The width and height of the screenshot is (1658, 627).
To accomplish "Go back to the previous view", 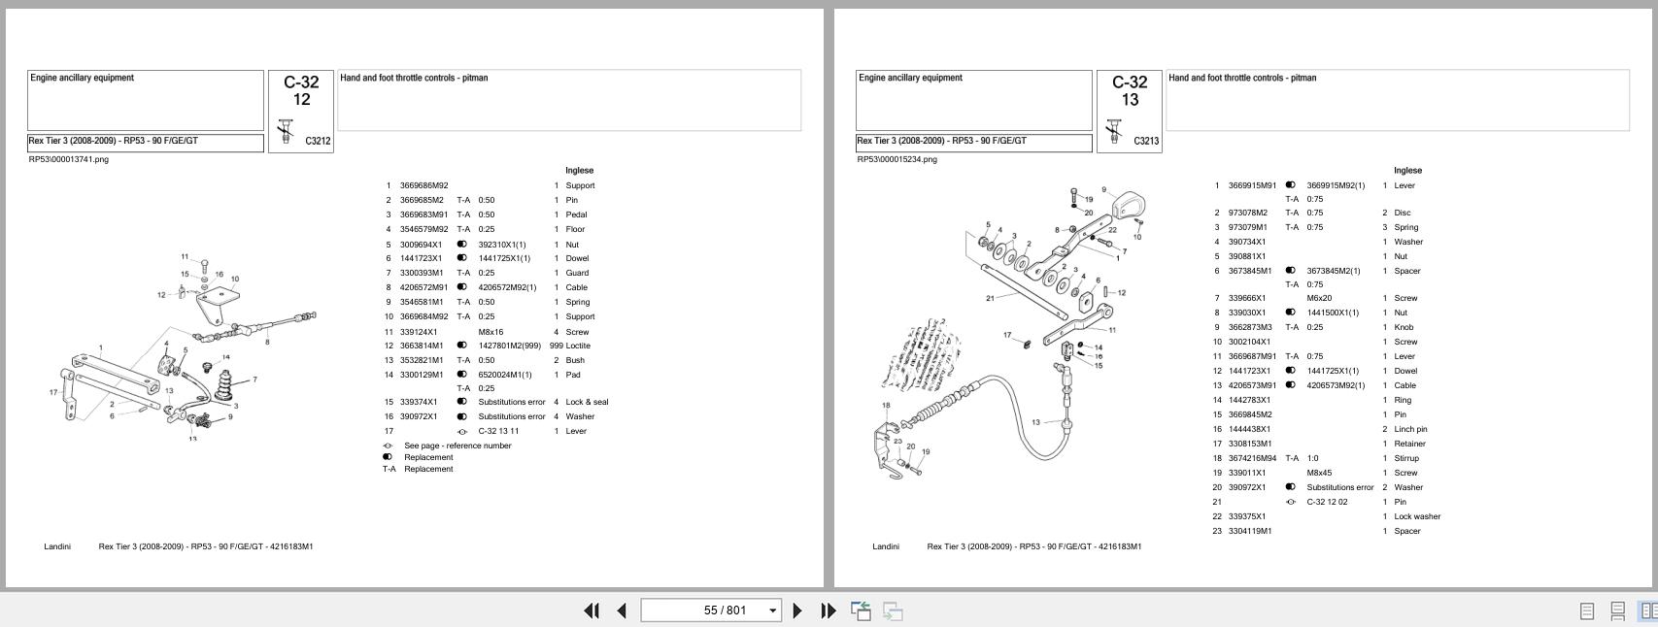I will (x=861, y=610).
